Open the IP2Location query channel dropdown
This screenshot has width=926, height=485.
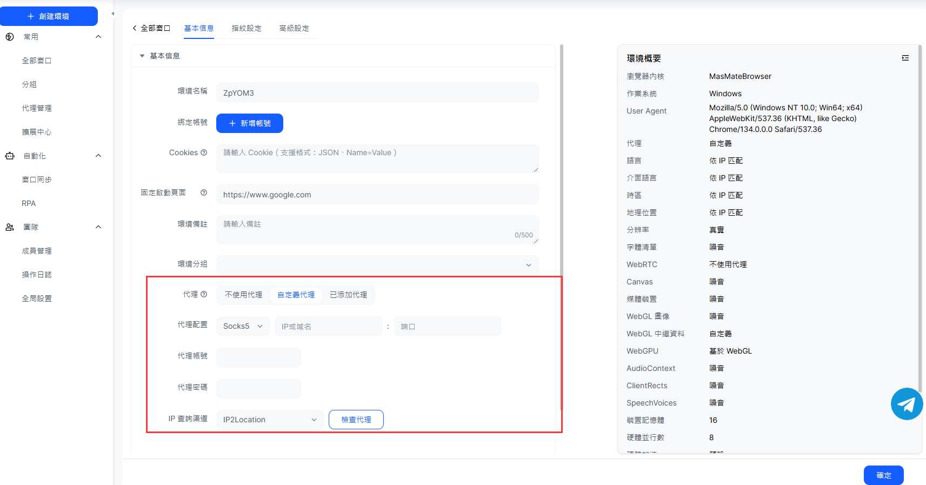click(269, 420)
